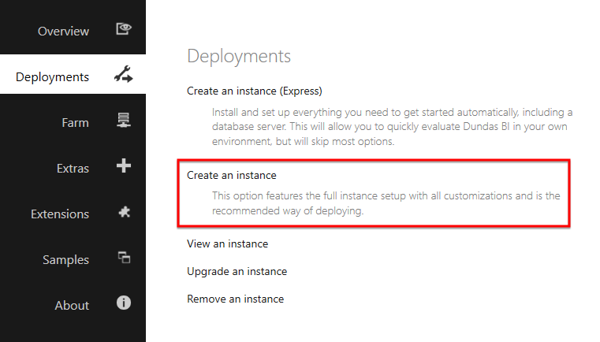Choose Create an instance (Express)

tap(255, 91)
